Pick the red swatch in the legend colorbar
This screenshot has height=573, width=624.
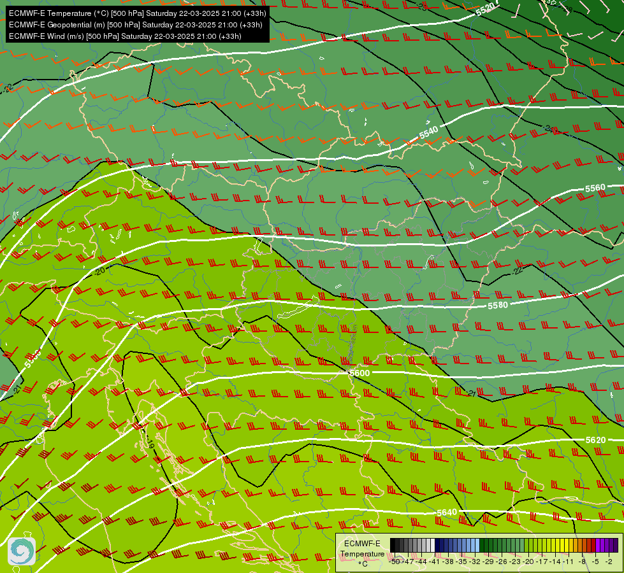pyautogui.click(x=594, y=545)
